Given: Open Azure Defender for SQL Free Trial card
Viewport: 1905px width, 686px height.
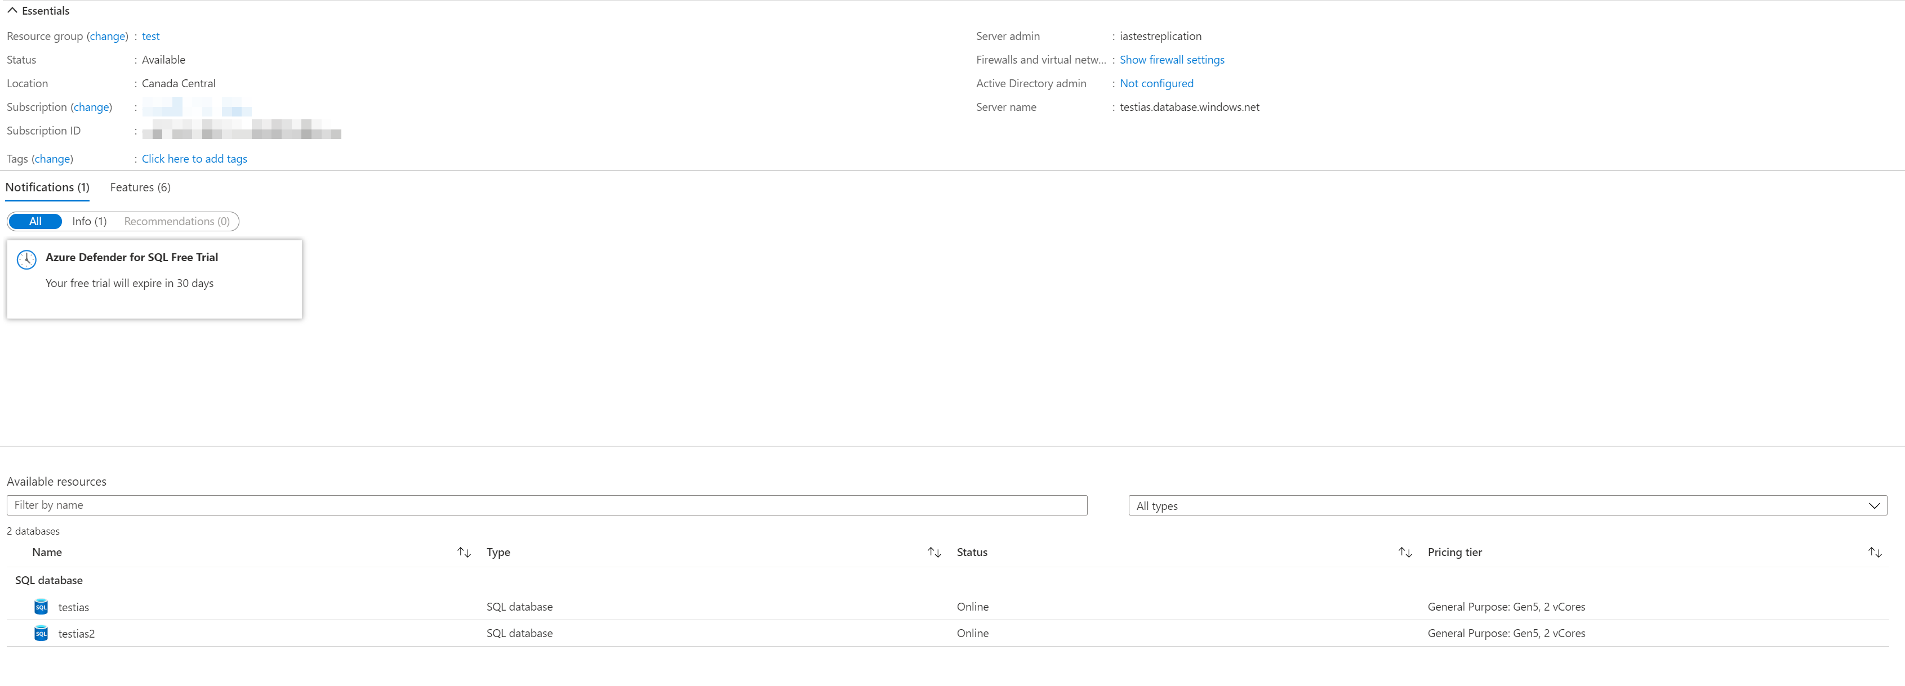Looking at the screenshot, I should [x=154, y=280].
